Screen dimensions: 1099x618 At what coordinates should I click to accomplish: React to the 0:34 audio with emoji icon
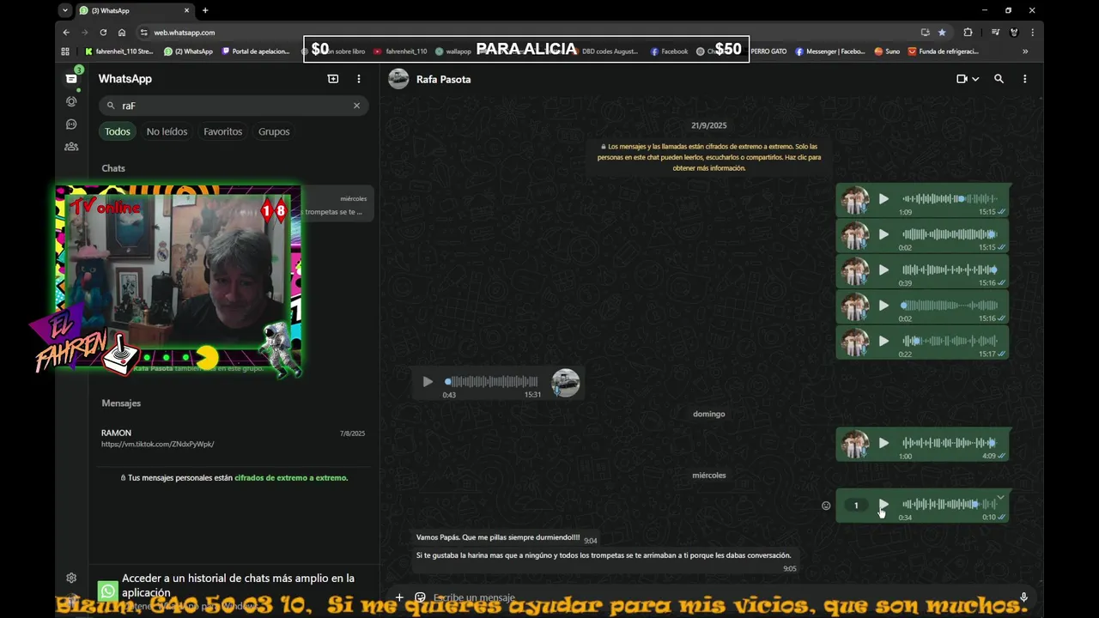826,506
